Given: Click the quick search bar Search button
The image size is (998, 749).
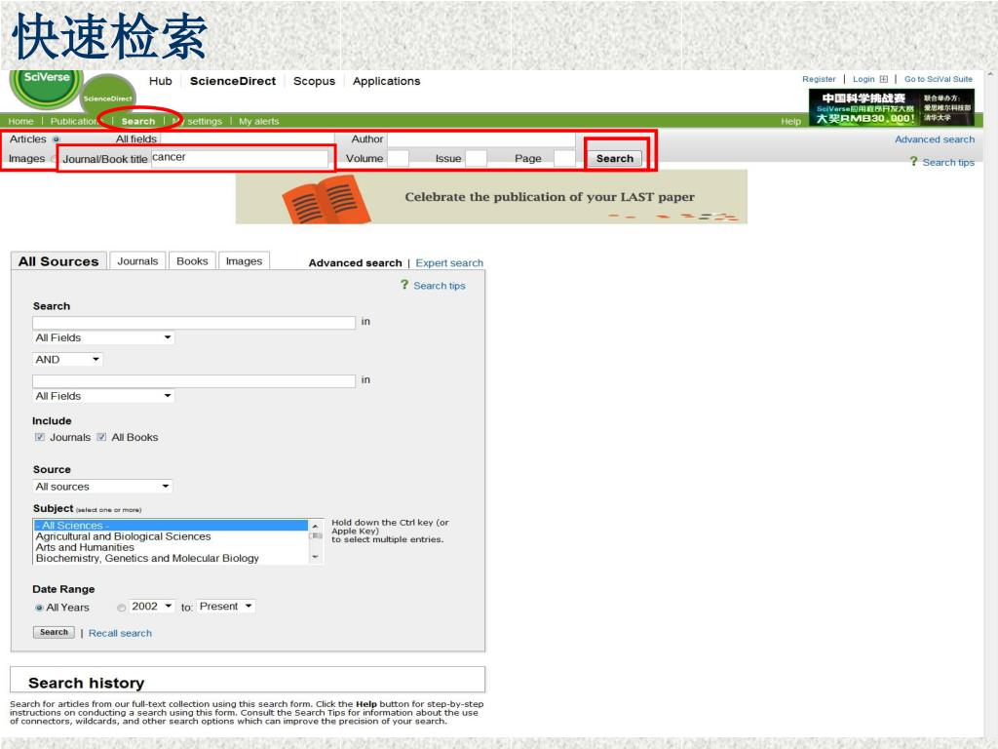Looking at the screenshot, I should coord(615,159).
